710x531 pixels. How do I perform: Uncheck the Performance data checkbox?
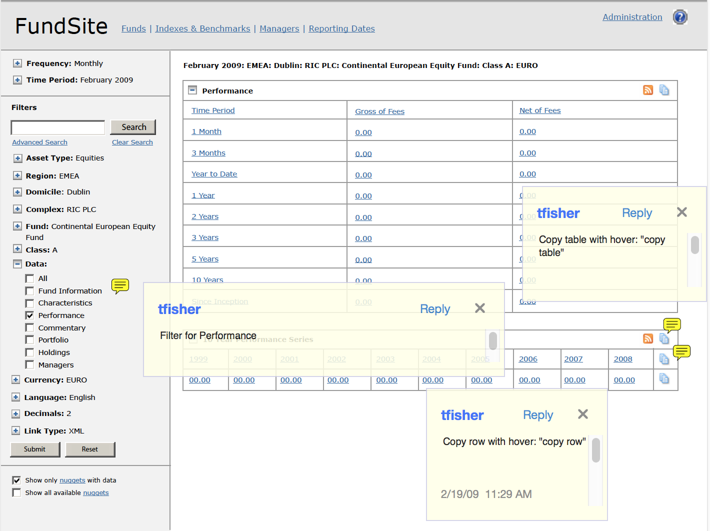pos(30,315)
